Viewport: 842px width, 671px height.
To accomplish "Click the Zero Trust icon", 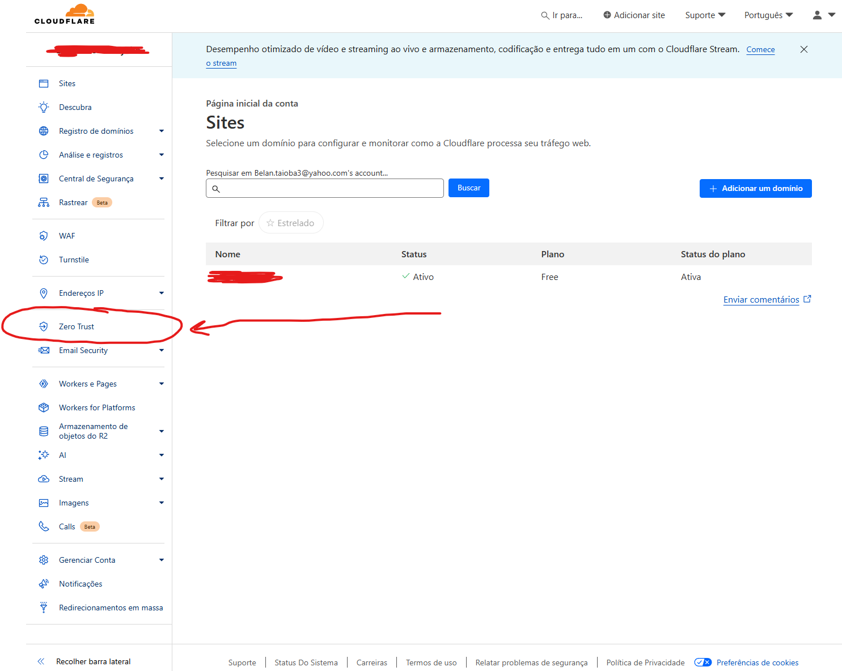I will tap(44, 326).
